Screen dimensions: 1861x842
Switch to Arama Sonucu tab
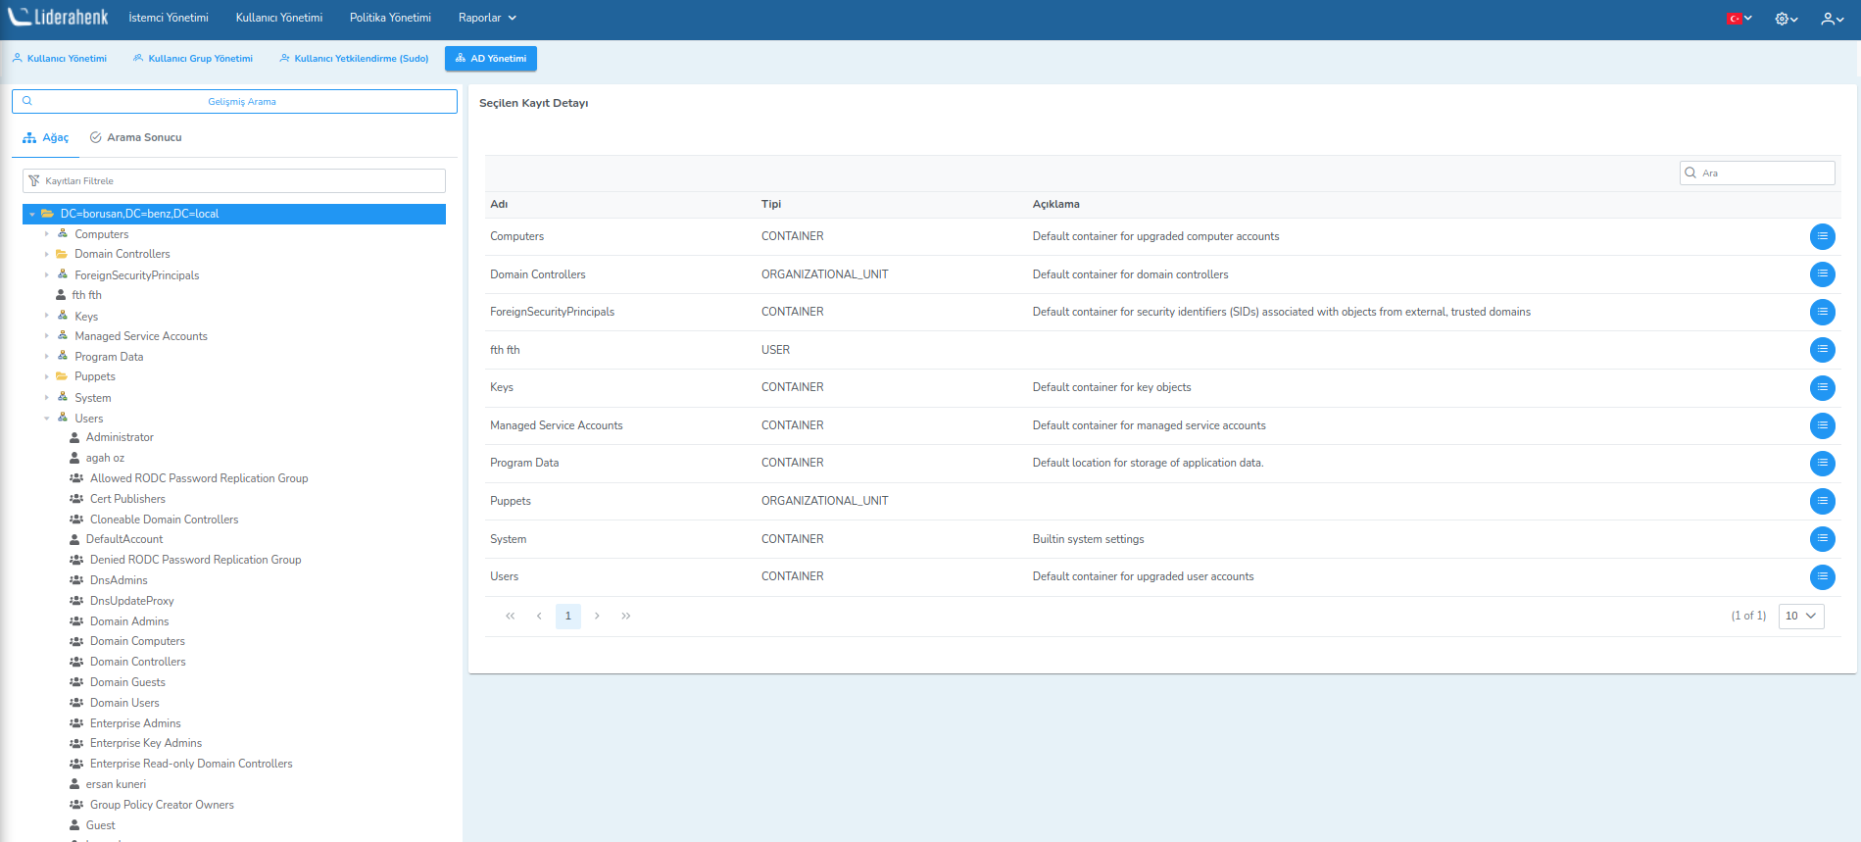pyautogui.click(x=135, y=138)
